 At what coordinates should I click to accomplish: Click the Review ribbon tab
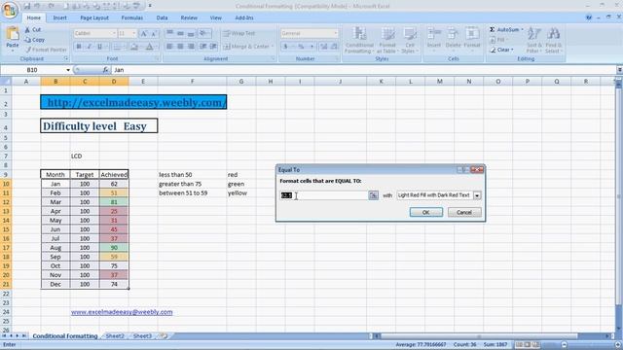[x=189, y=17]
